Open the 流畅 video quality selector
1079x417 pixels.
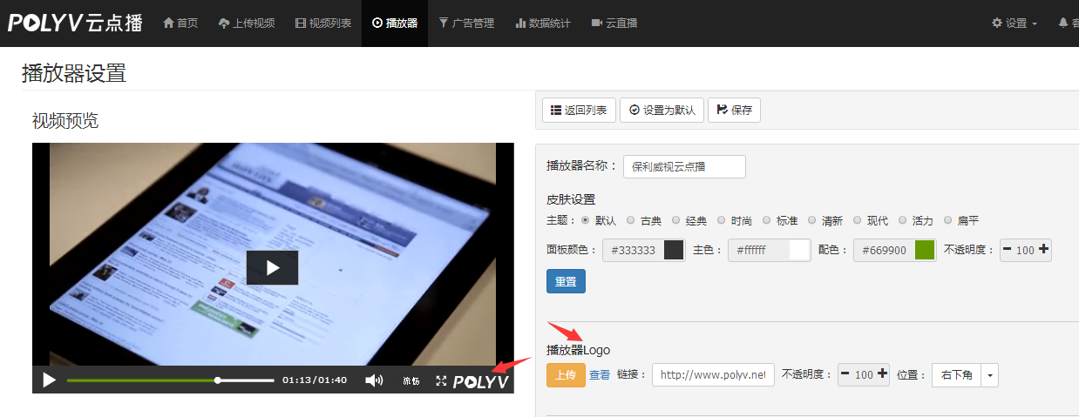point(411,381)
